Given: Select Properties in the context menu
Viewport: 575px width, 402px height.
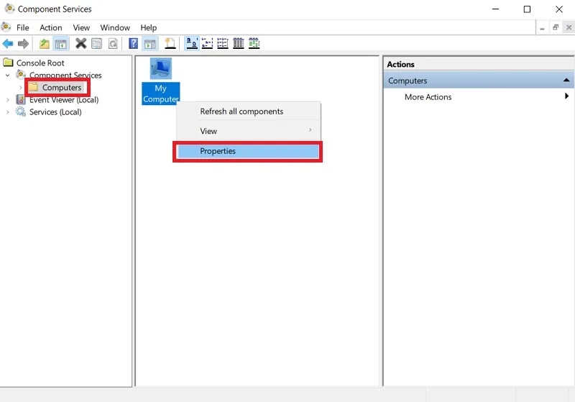Looking at the screenshot, I should point(248,151).
